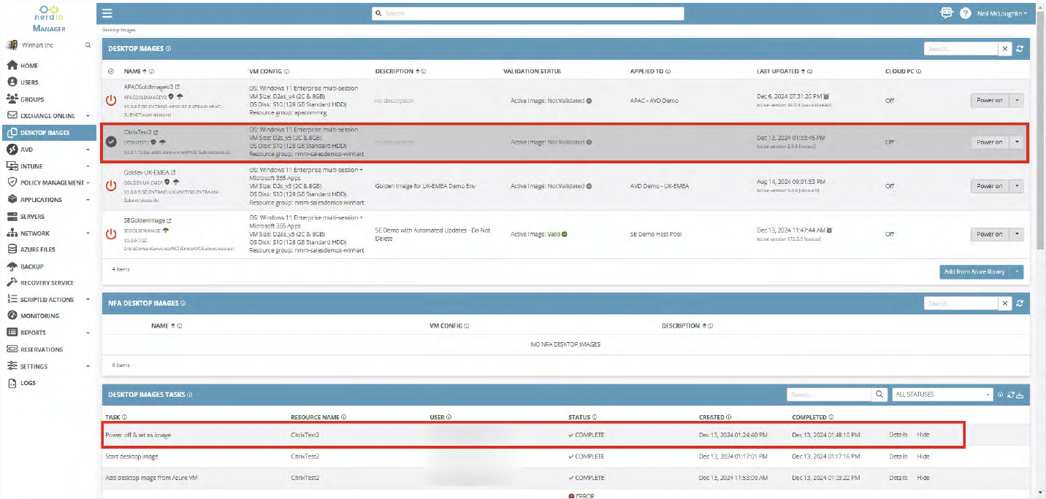Screen dimensions: 1046x499
Task: View Details of Add desktop image from Azure VM
Action: (898, 478)
